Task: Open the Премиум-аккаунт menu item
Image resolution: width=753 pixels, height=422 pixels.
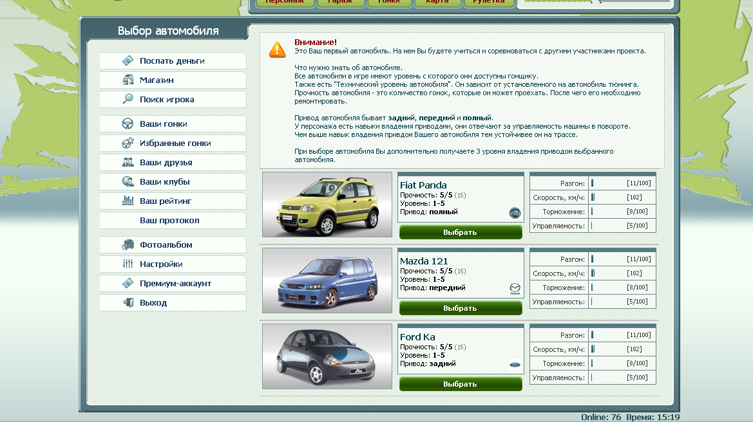Action: point(175,284)
